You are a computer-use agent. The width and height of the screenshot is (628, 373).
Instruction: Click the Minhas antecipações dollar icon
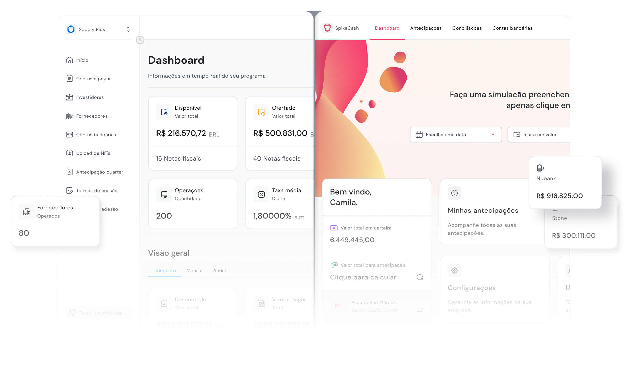[x=454, y=193]
